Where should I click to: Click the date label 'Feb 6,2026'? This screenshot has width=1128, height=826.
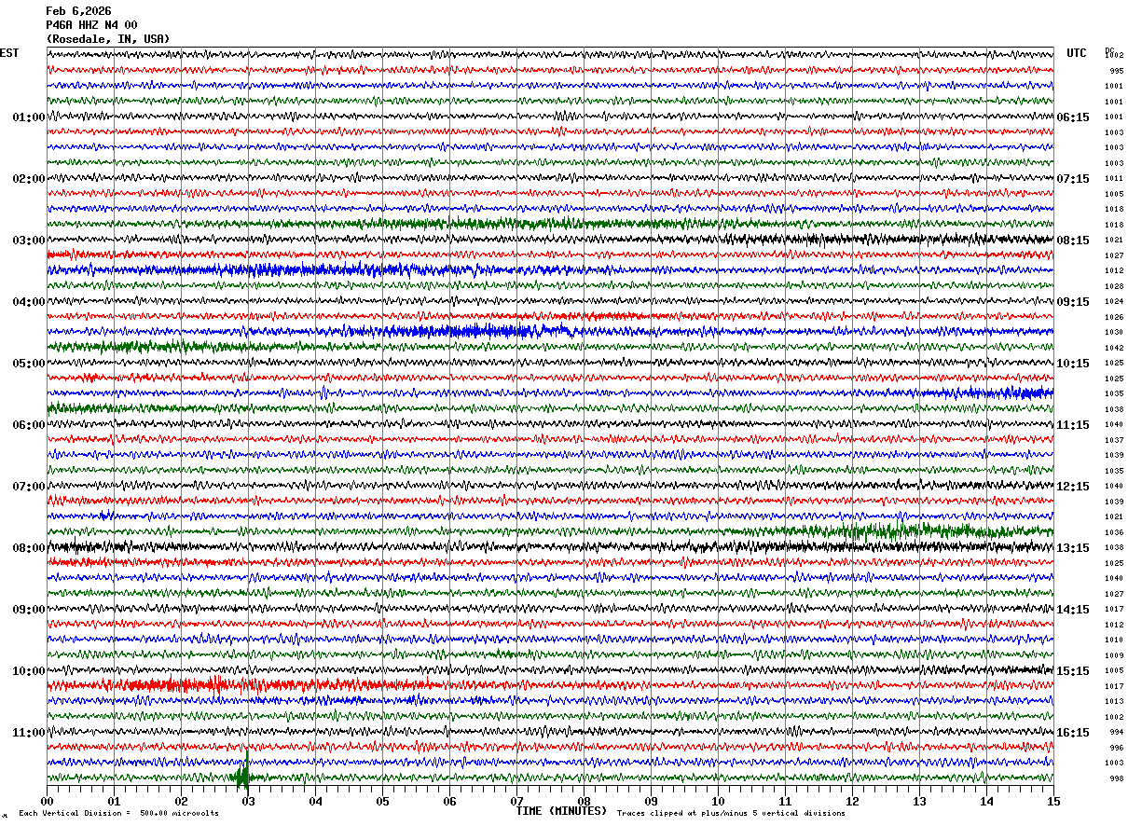[x=78, y=11]
